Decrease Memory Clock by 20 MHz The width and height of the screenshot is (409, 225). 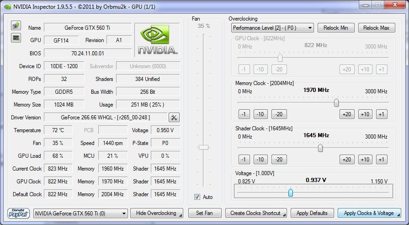pos(279,114)
